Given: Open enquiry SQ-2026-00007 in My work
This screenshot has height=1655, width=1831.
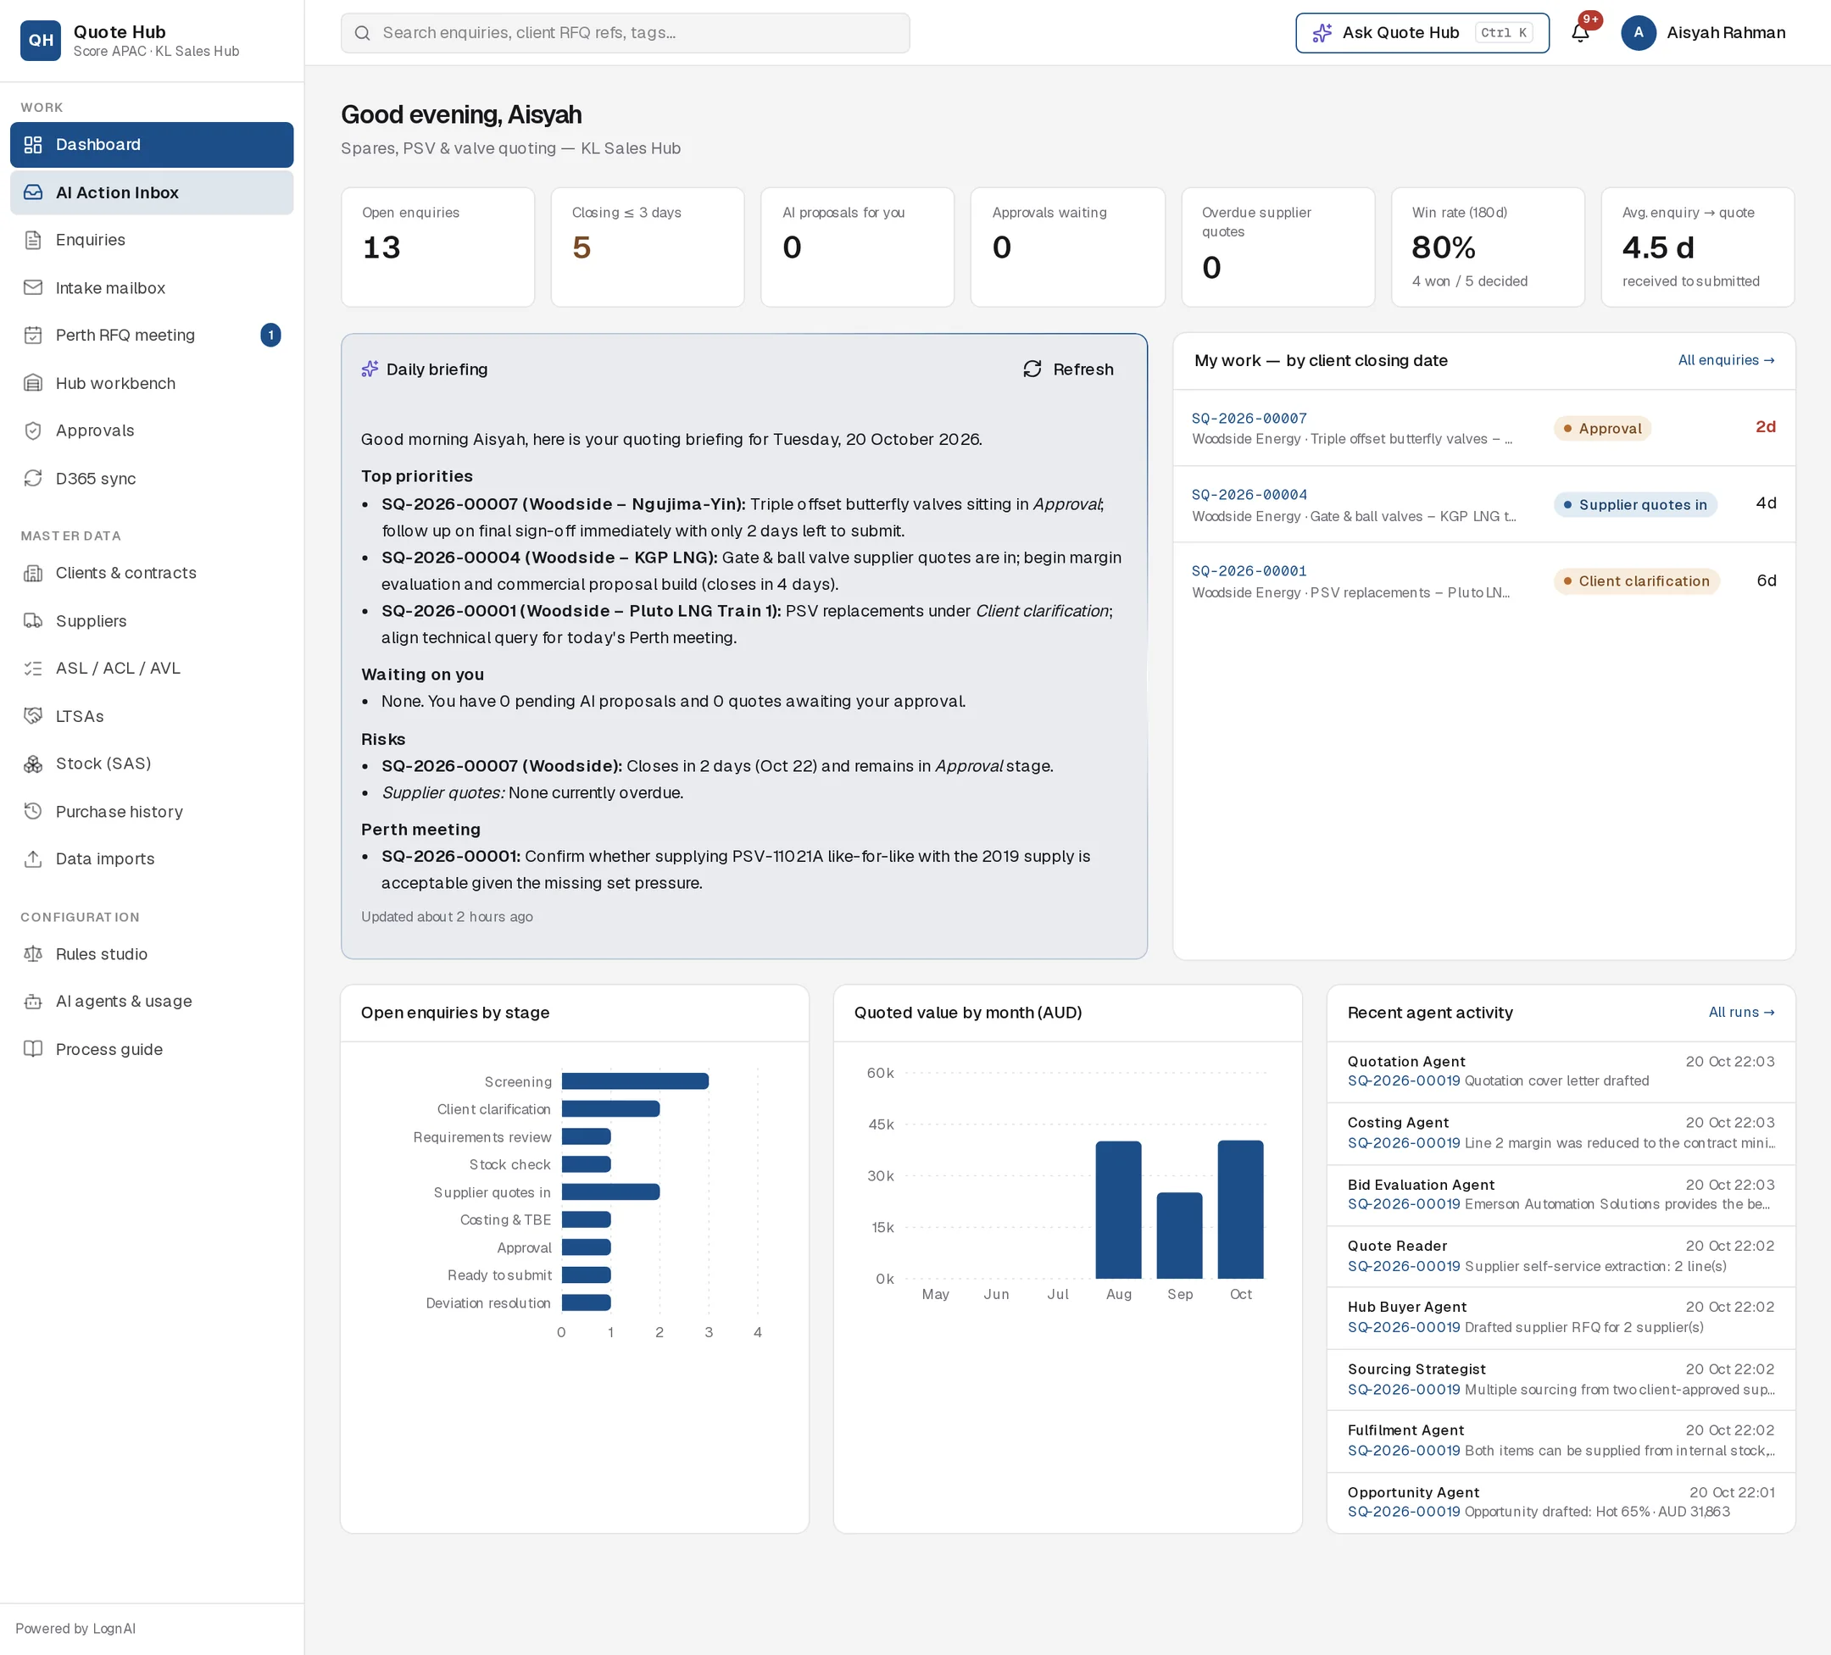Looking at the screenshot, I should click(x=1249, y=419).
